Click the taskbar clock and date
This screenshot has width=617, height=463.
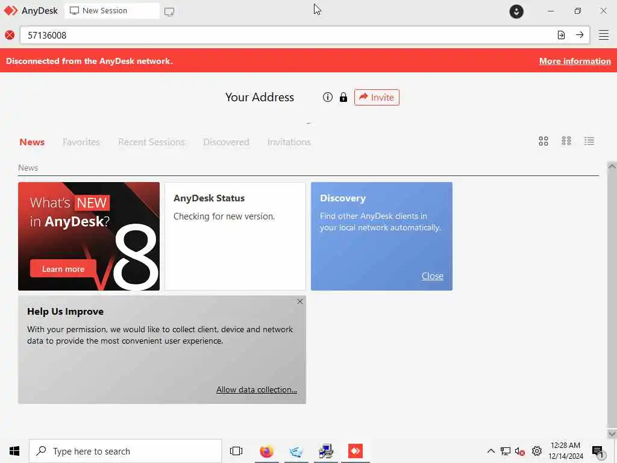coord(565,451)
